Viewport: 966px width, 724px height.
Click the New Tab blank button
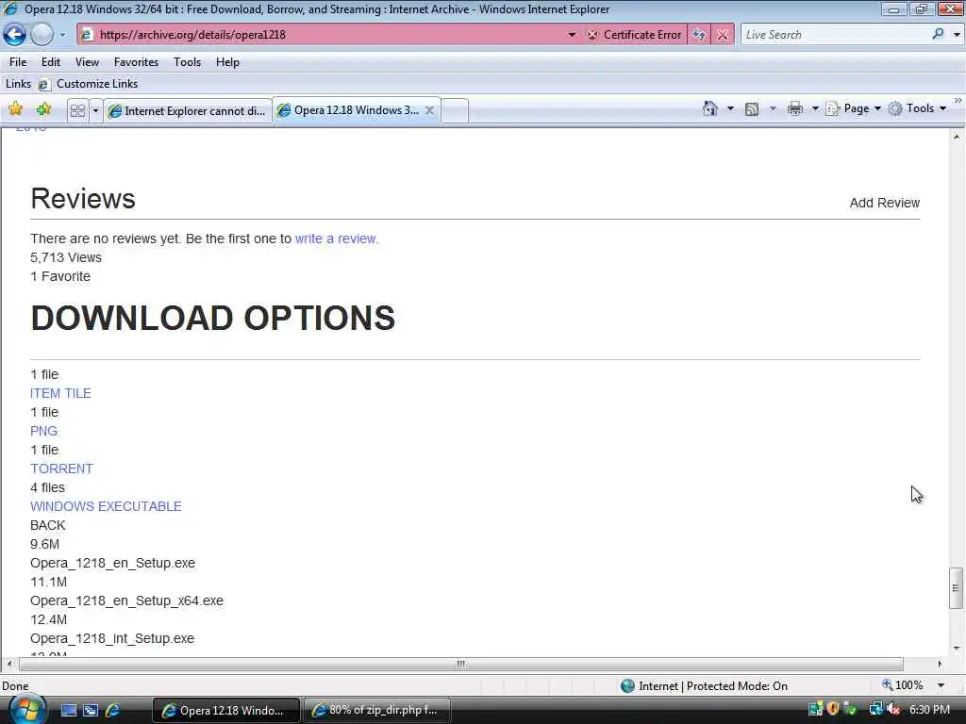pos(455,111)
